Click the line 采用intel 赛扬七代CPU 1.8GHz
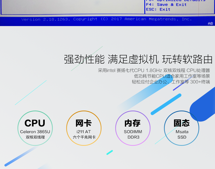 [x=154, y=70]
